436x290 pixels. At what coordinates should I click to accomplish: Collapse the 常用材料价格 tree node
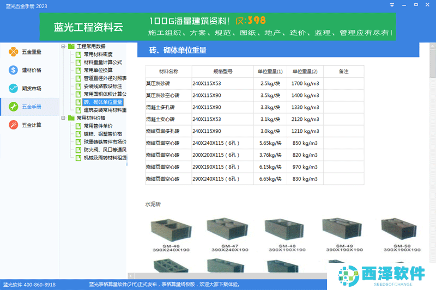pyautogui.click(x=63, y=118)
